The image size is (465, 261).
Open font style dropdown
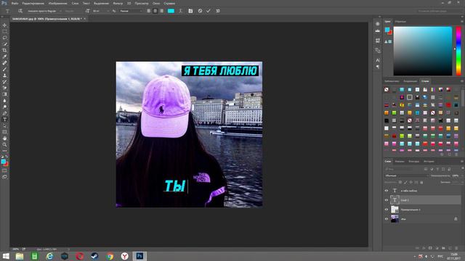coord(73,11)
